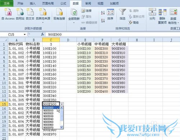Select column A header
The width and height of the screenshot is (180, 140).
[17, 40]
